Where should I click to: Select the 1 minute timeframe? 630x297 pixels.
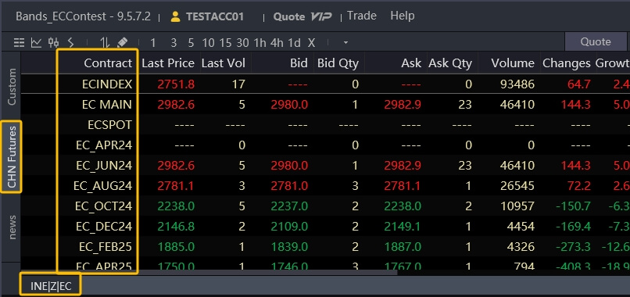click(x=152, y=42)
